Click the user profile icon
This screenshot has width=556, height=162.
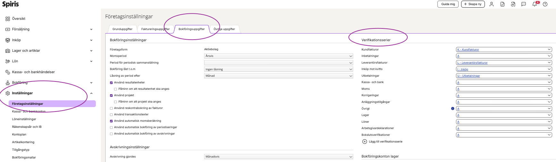click(491, 4)
